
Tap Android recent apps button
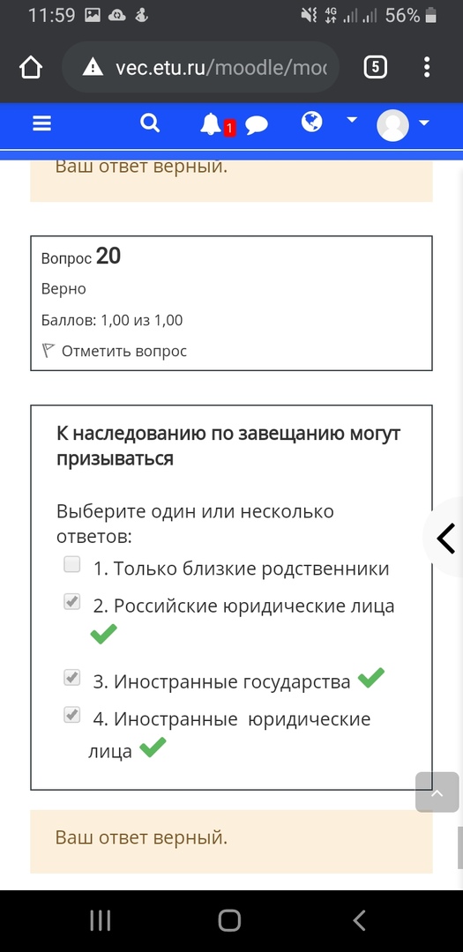[101, 920]
